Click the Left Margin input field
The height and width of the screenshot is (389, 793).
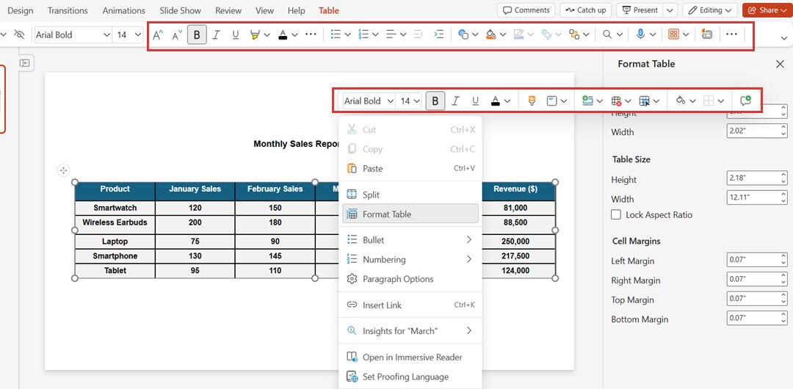coord(756,260)
